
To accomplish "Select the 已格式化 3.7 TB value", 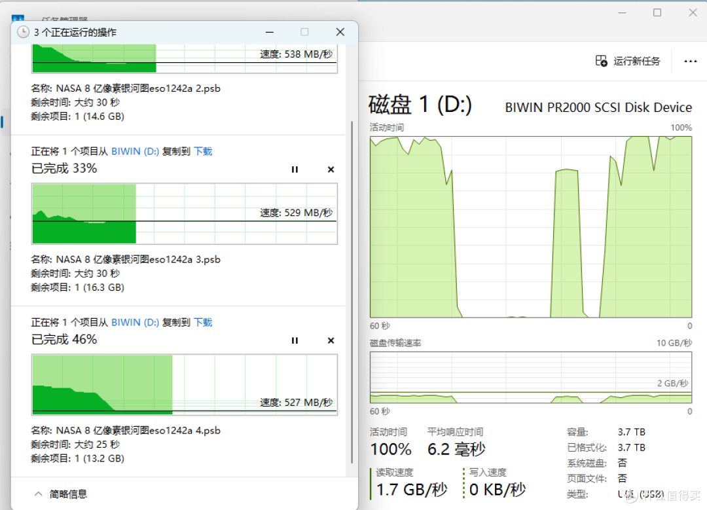I will pyautogui.click(x=631, y=447).
